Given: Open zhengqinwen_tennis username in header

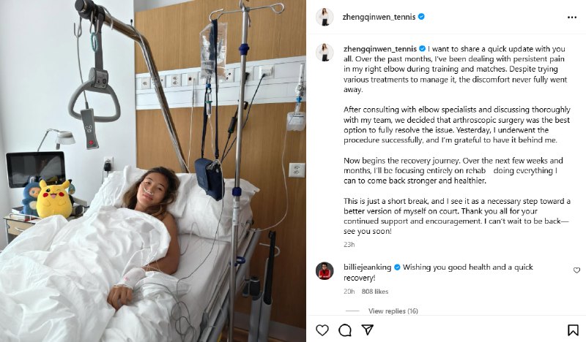Looking at the screenshot, I should tap(379, 17).
